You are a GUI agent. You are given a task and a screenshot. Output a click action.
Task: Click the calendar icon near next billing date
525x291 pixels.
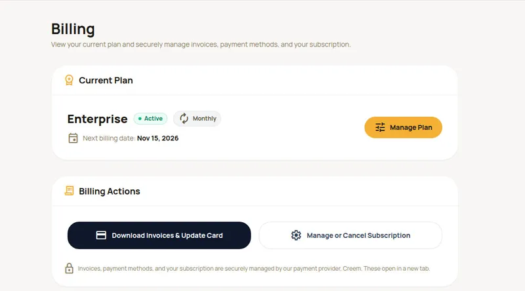click(73, 138)
